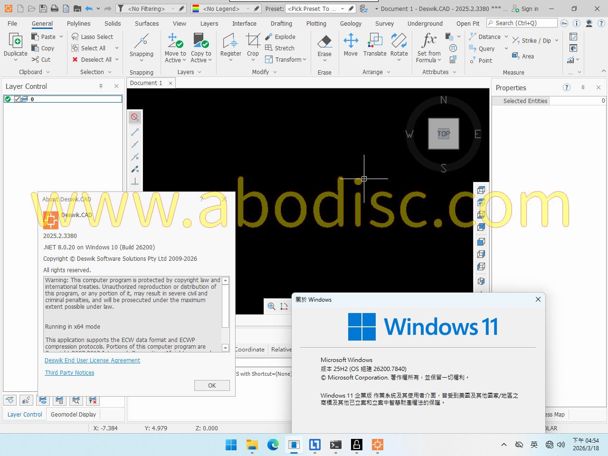Open the Deswik End User License Agreement link
Viewport: 608px width, 456px height.
[92, 361]
